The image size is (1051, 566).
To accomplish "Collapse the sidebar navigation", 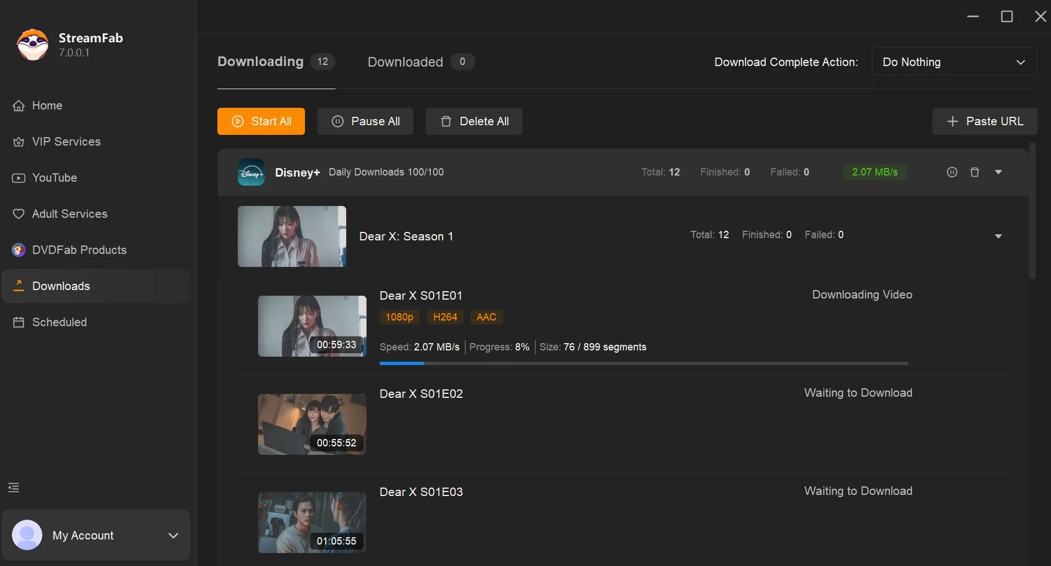I will click(x=13, y=488).
